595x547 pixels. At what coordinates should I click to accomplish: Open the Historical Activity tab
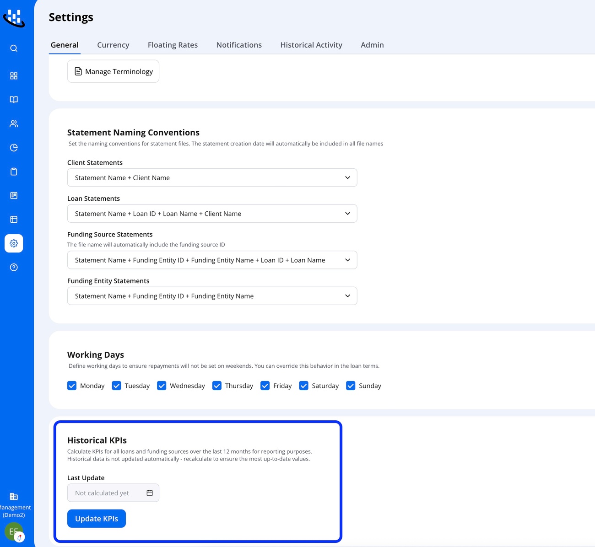(x=311, y=45)
